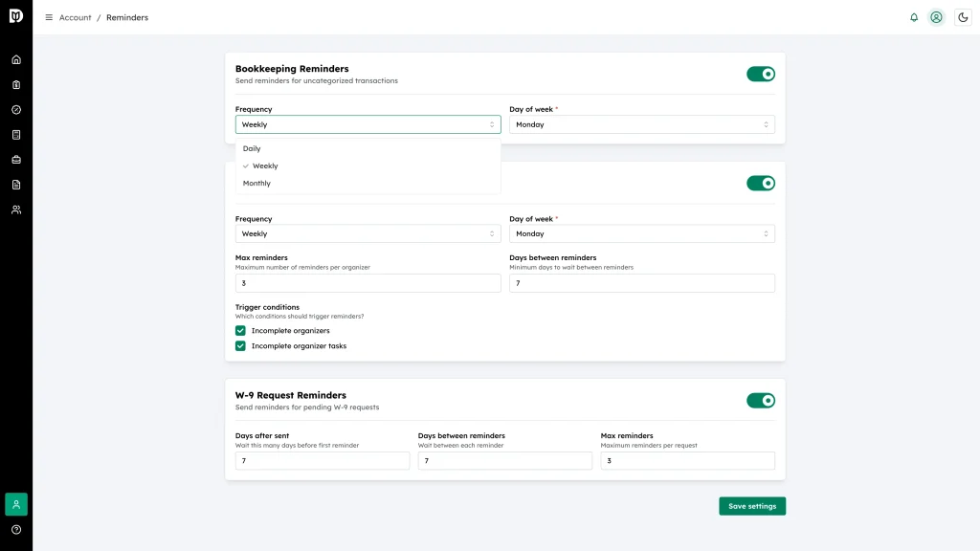Select Weekly from frequency options
Image resolution: width=980 pixels, height=551 pixels.
(368, 166)
